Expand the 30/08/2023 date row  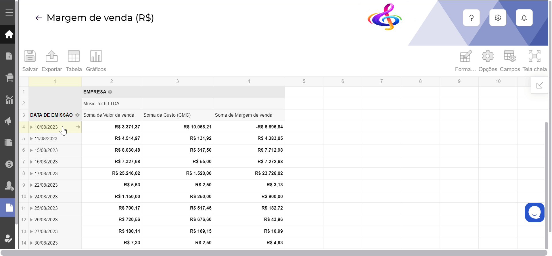[31, 243]
